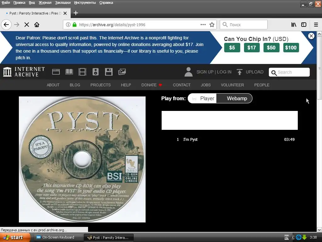The height and width of the screenshot is (242, 322).
Task: Click the green download arrow tray icon
Action: click(304, 238)
